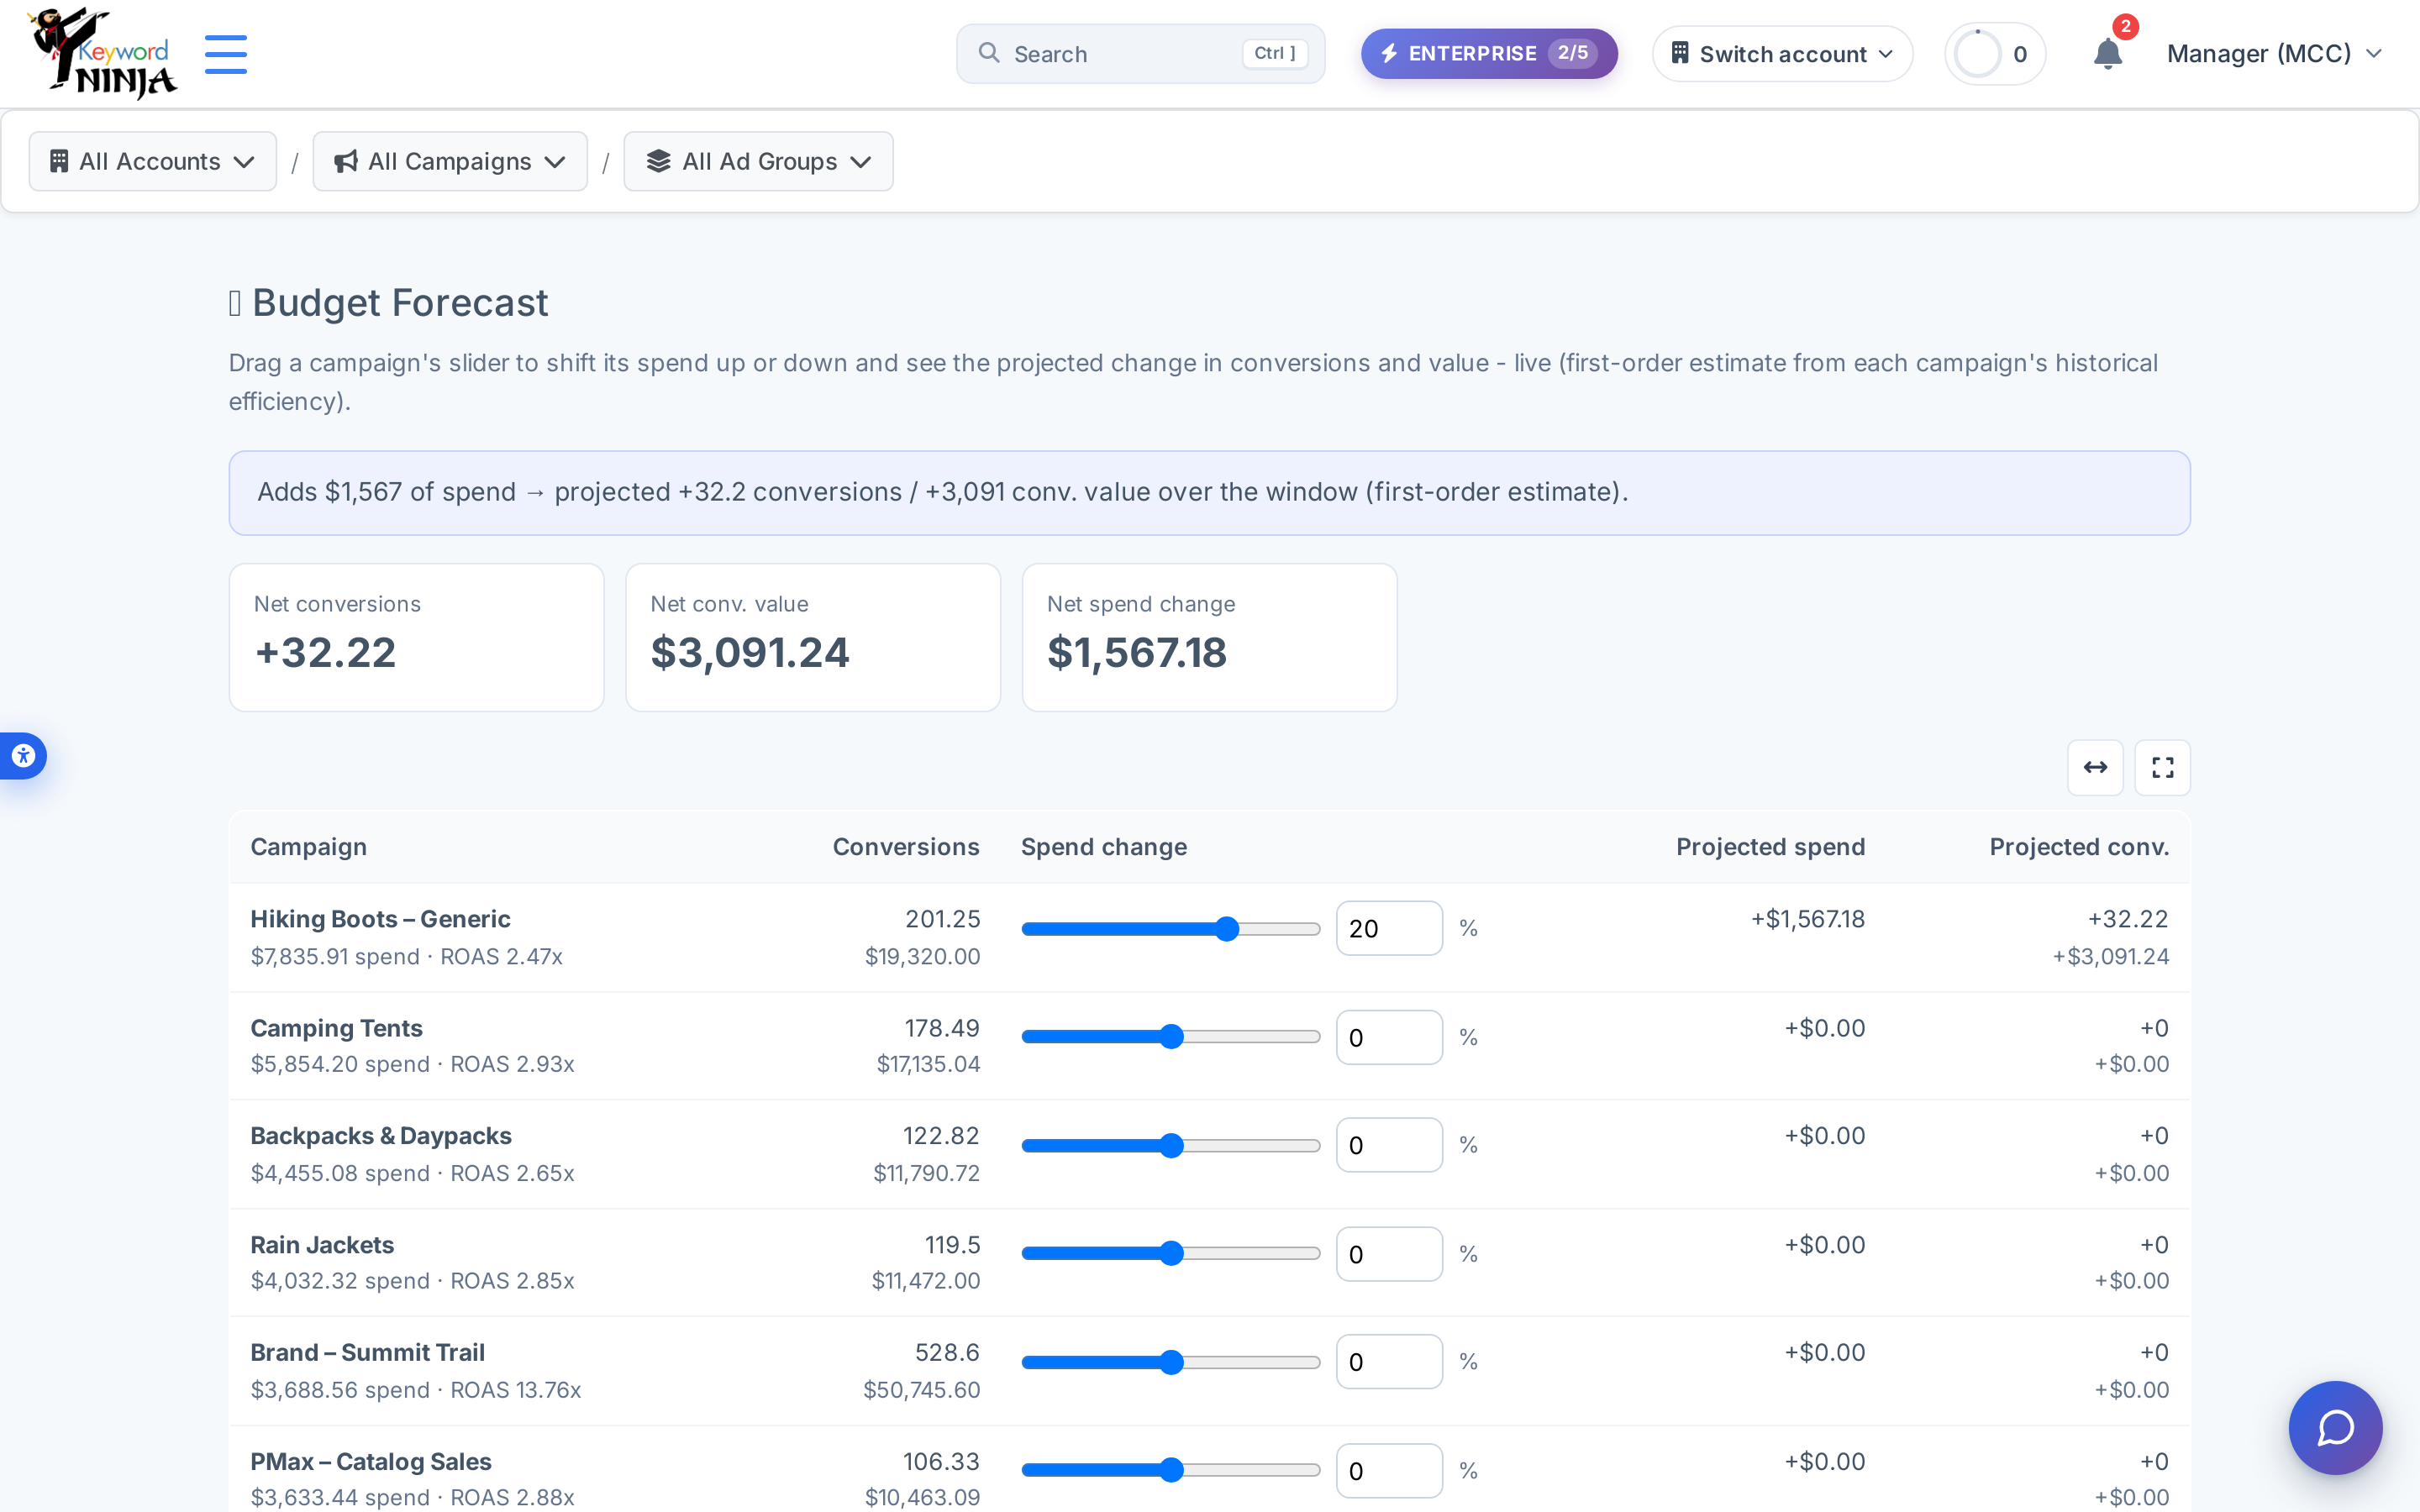Click the $19,320.00 conversion value cell
Viewport: 2420px width, 1512px height.
922,957
